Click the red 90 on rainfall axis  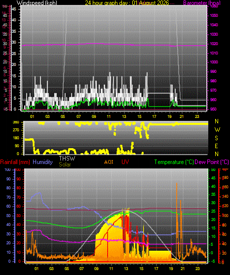[x=19, y=179]
